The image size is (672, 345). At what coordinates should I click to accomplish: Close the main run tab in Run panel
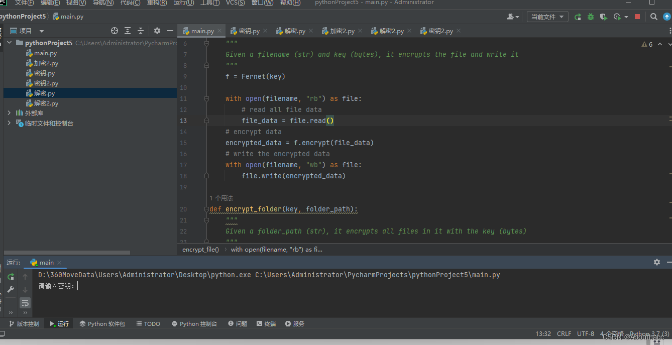point(59,263)
